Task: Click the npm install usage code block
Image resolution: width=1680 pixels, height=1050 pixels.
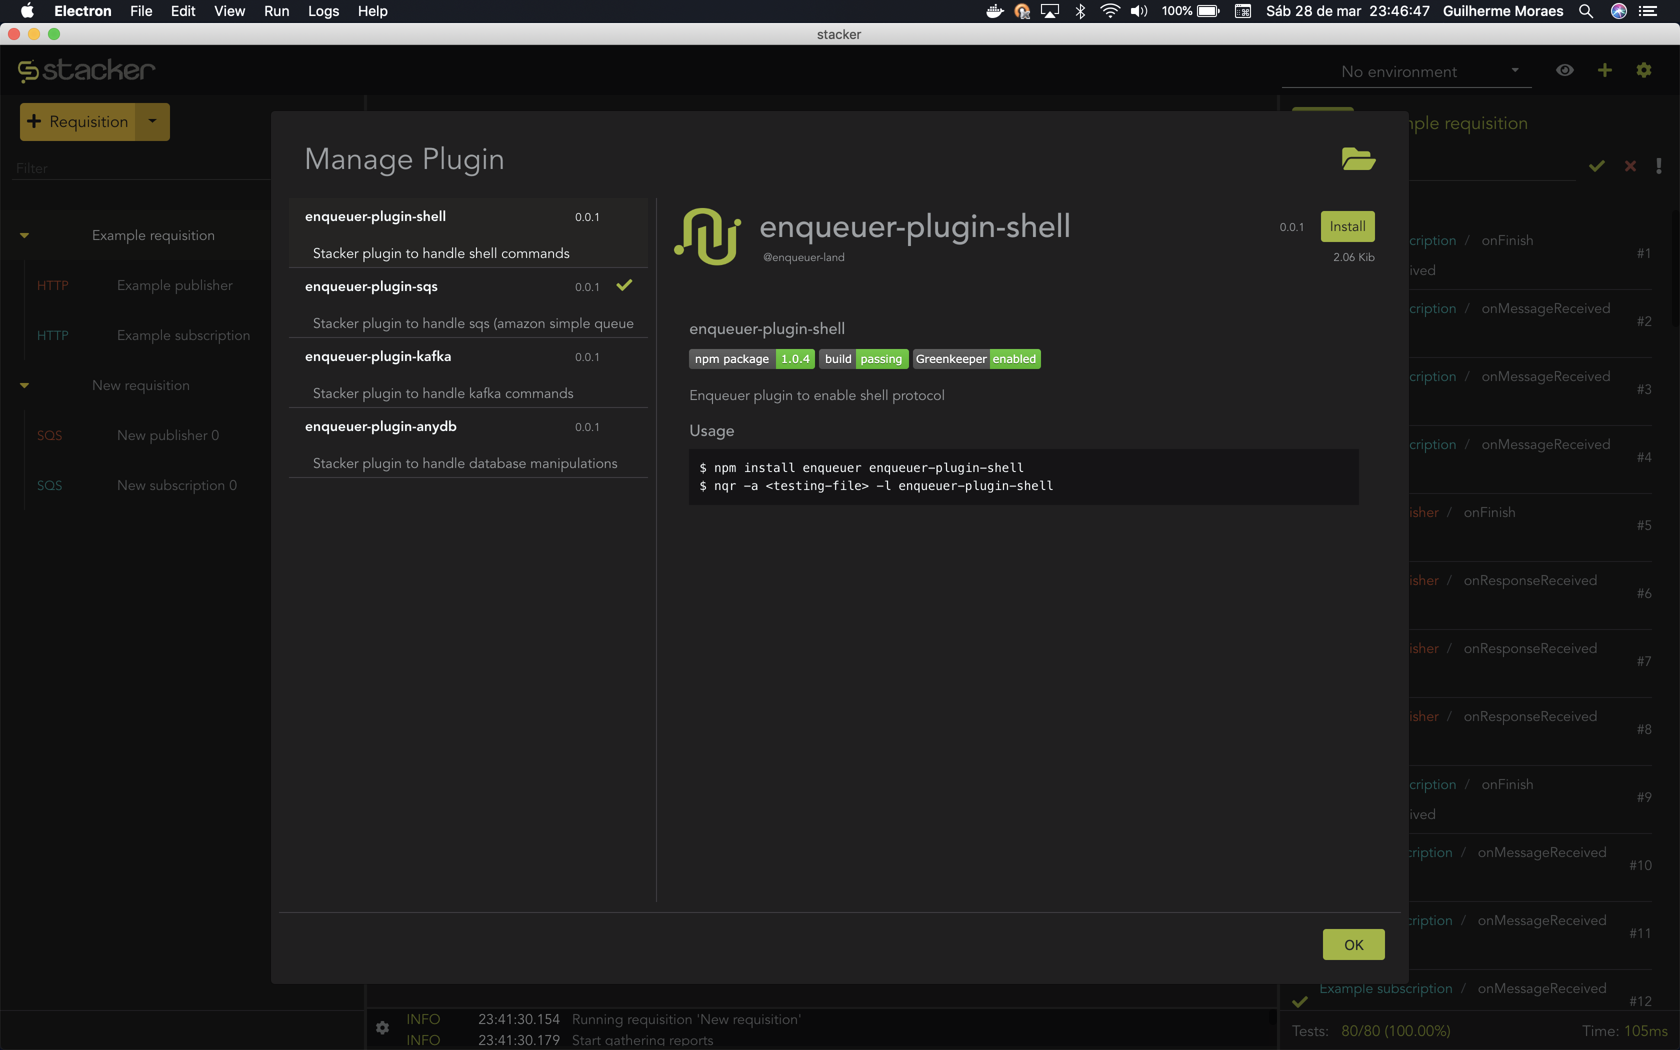Action: pyautogui.click(x=1023, y=476)
